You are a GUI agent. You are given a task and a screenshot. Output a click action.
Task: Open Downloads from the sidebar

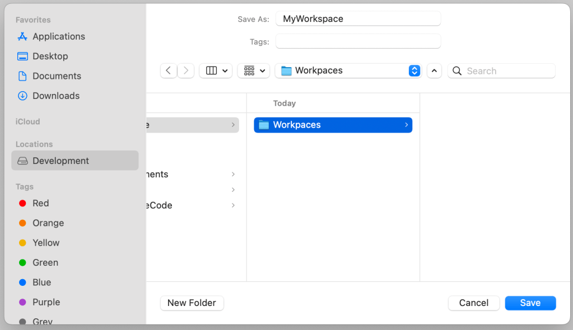point(55,96)
